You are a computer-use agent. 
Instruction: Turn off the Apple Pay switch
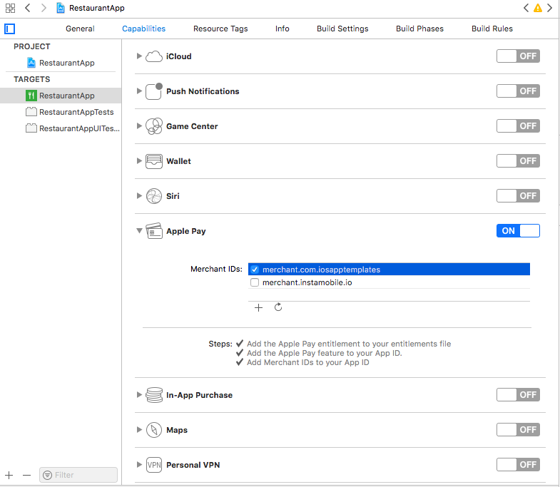(518, 230)
